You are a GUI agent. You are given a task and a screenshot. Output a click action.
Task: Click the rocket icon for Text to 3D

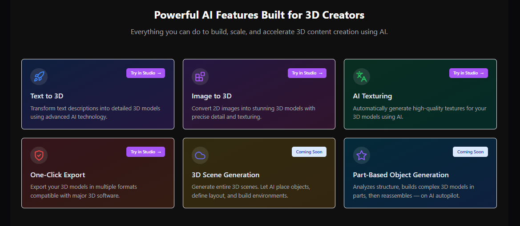point(39,77)
